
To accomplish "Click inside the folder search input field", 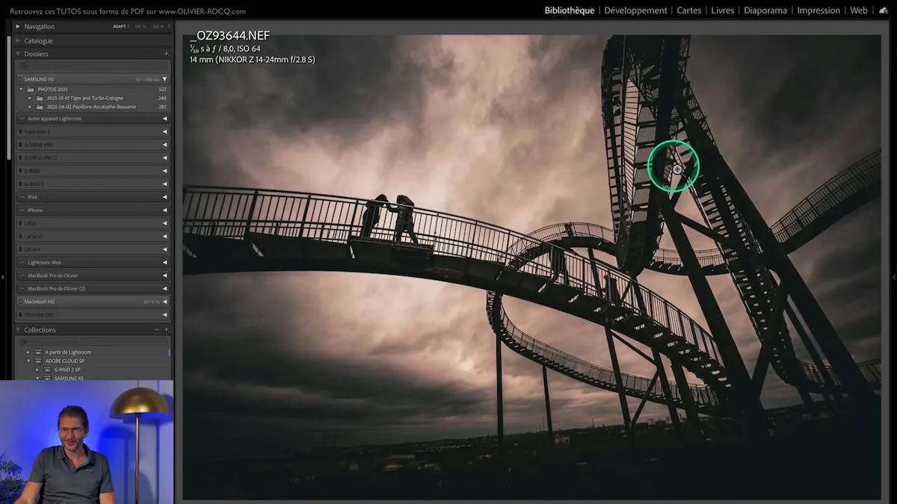I will 90,66.
